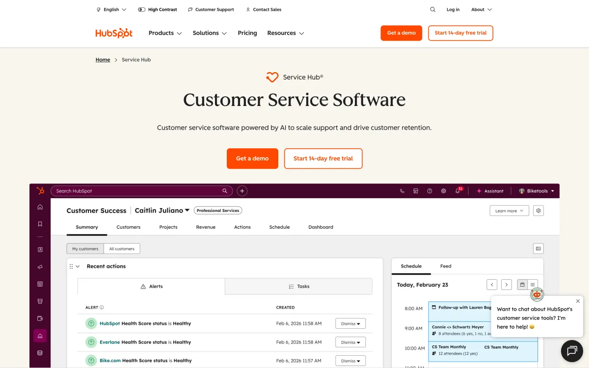Open the wallet icon in the sidebar
This screenshot has width=589, height=368.
(x=40, y=318)
